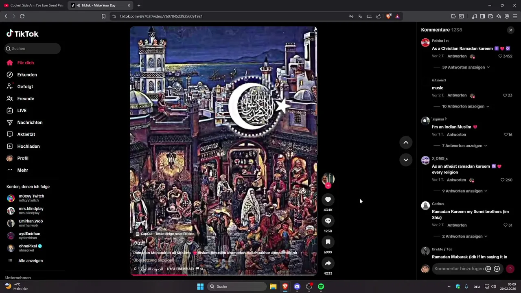Open browser extensions puzzle icon
Image resolution: width=521 pixels, height=293 pixels.
point(453,16)
